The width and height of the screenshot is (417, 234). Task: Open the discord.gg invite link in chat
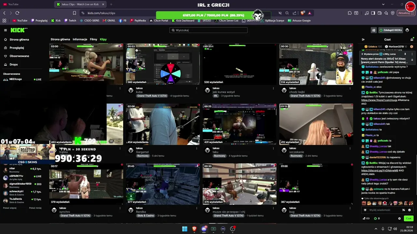(x=380, y=171)
